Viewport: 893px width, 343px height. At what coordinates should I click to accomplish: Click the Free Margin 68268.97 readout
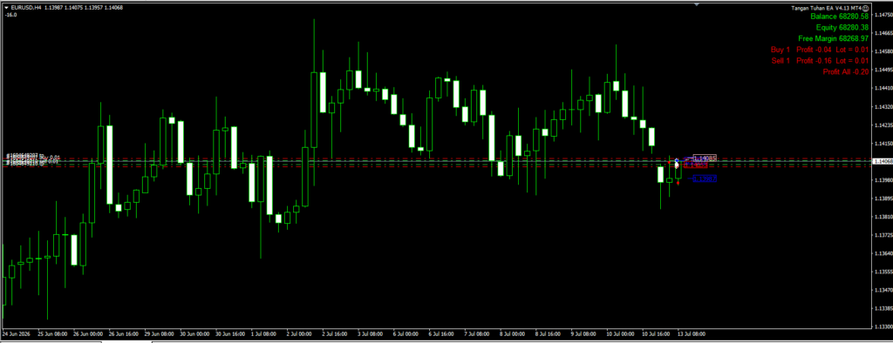tap(833, 38)
